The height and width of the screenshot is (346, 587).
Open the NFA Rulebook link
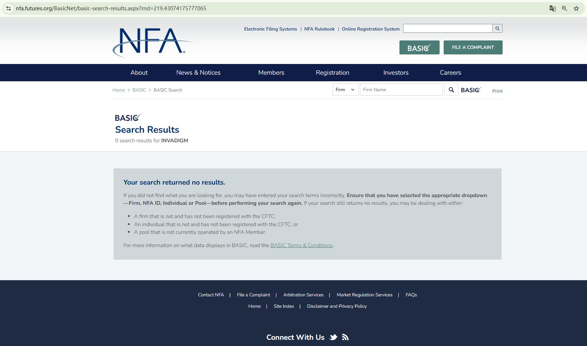click(x=319, y=29)
